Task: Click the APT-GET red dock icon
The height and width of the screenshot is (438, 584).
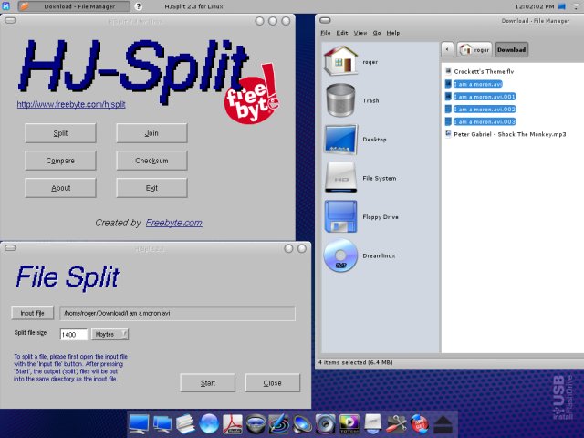Action: click(420, 423)
